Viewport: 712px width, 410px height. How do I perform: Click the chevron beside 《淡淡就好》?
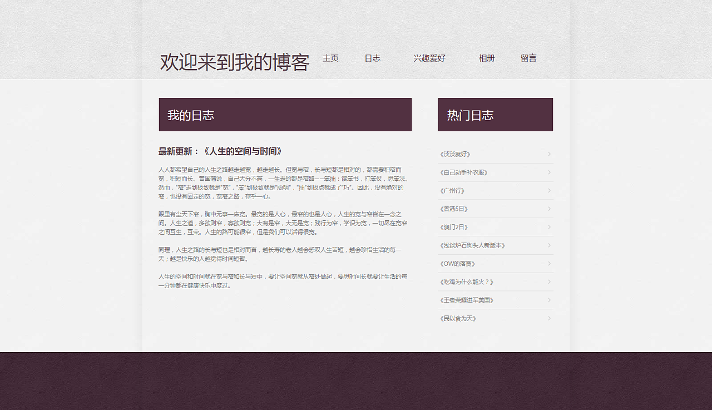[549, 154]
